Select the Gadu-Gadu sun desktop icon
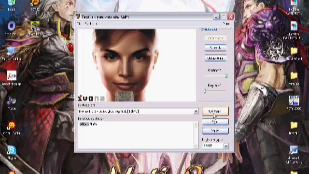 pos(12,126)
